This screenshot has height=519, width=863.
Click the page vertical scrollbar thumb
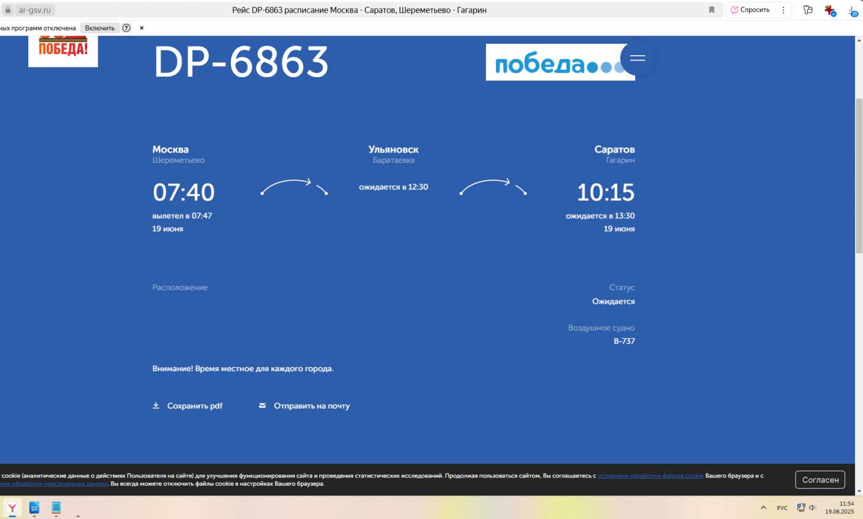(x=859, y=175)
